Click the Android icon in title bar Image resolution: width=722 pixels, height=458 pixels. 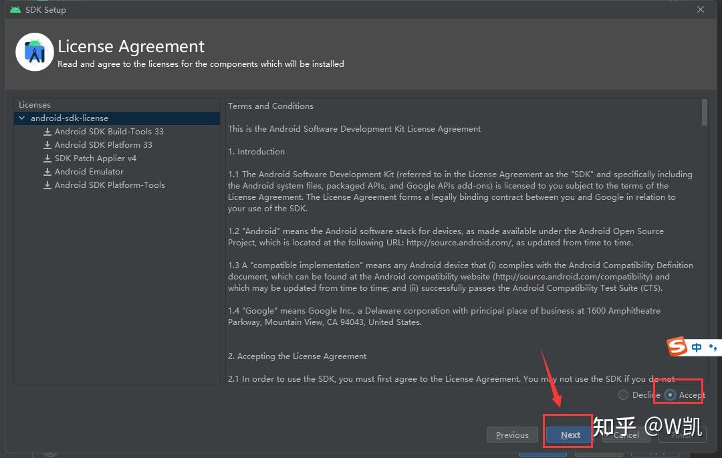tap(15, 9)
